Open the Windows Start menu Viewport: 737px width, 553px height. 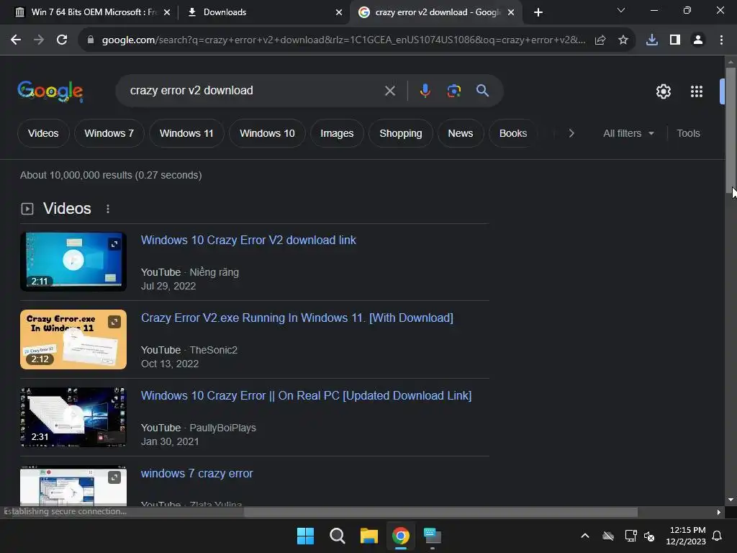click(x=305, y=536)
